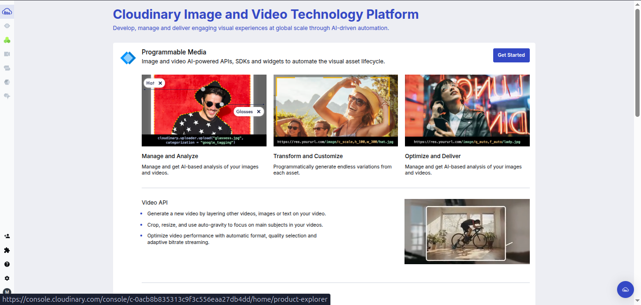This screenshot has width=641, height=305.
Task: Open the gray hexagon cube sidebar icon
Action: tap(7, 82)
